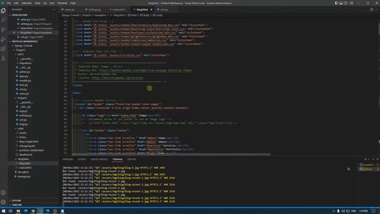This screenshot has width=380, height=214.
Task: Open Source Control view in activity bar
Action: point(3,30)
